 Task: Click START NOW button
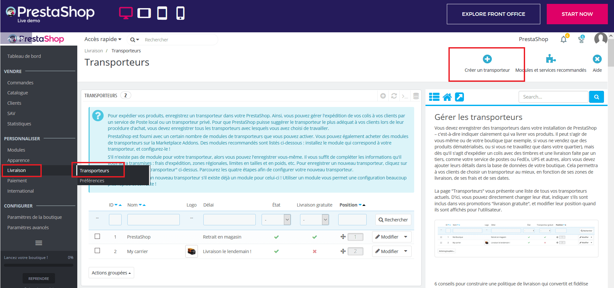(x=577, y=14)
